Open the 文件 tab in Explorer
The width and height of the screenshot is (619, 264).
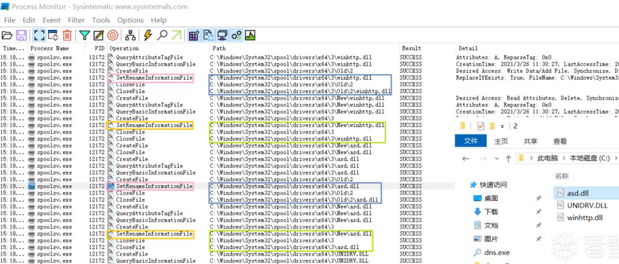coord(470,141)
